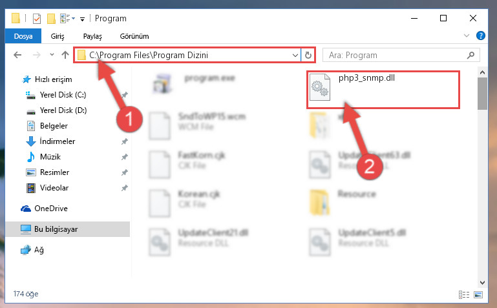
Task: Click the new folder icon in quick access toolbar
Action: click(51, 19)
